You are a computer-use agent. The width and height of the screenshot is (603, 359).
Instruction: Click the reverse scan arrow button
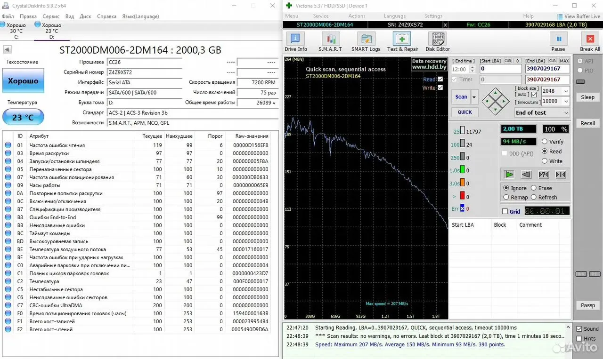pyautogui.click(x=526, y=175)
